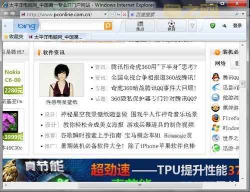Click the Refresh arrows icon
Screen dimensions: 250x192
[x=118, y=14]
